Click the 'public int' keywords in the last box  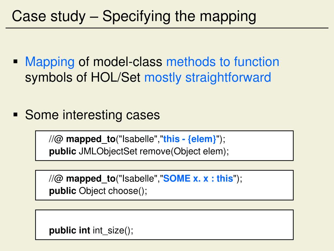tap(70, 230)
